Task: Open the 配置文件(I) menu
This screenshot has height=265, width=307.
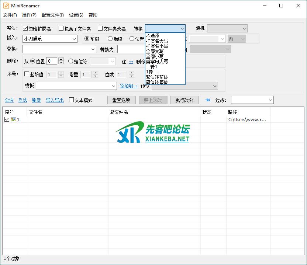Action: tap(52, 15)
